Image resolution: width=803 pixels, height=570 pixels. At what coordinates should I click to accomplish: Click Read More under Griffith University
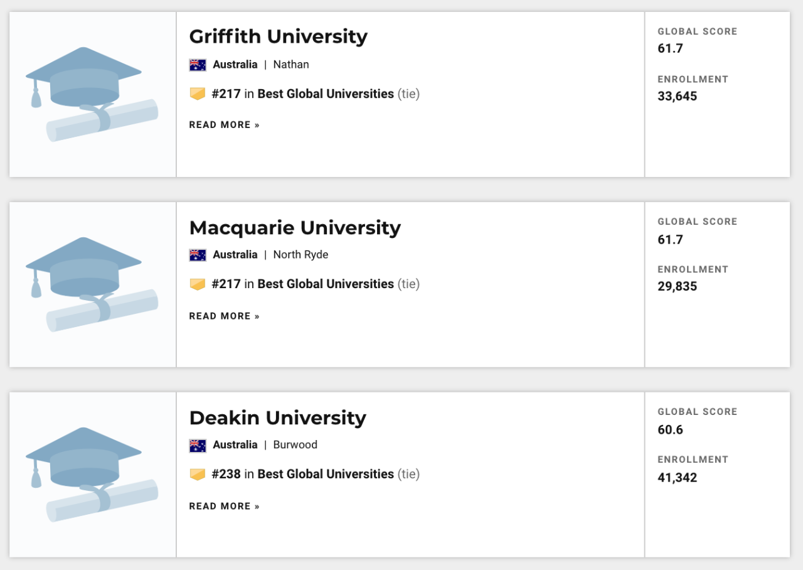coord(224,125)
